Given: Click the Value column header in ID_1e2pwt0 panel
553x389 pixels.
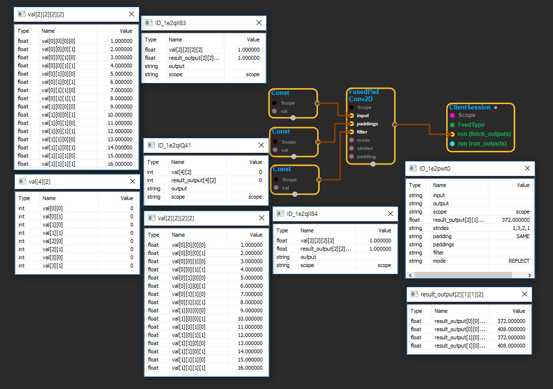Looking at the screenshot, I should (x=523, y=185).
